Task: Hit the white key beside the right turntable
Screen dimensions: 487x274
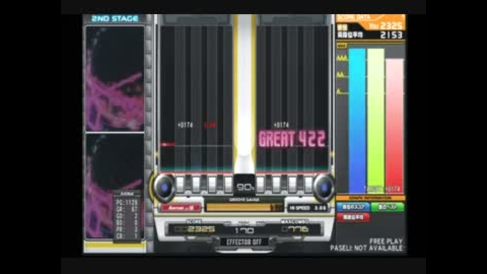Action: pyautogui.click(x=308, y=185)
